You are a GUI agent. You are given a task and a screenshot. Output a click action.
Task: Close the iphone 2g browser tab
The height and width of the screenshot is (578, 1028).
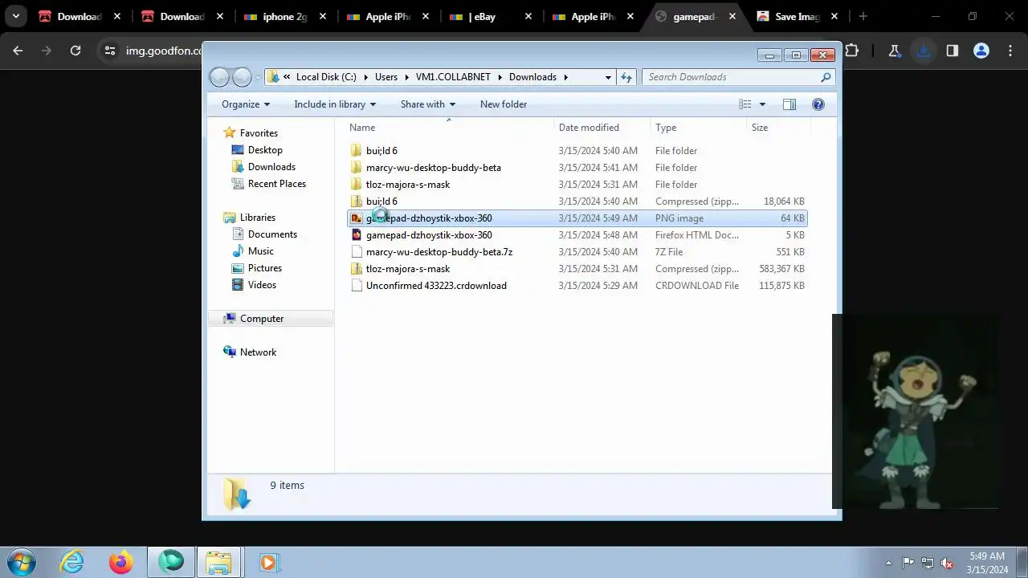(x=324, y=17)
